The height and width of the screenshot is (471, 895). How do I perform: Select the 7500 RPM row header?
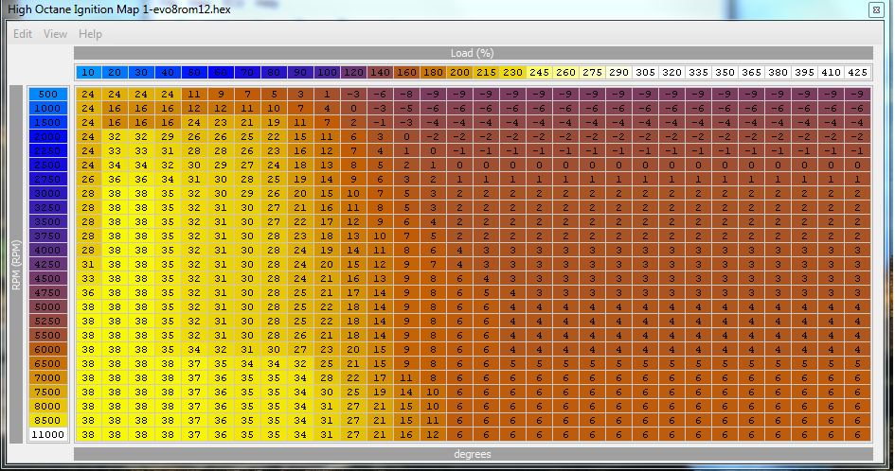click(x=48, y=392)
